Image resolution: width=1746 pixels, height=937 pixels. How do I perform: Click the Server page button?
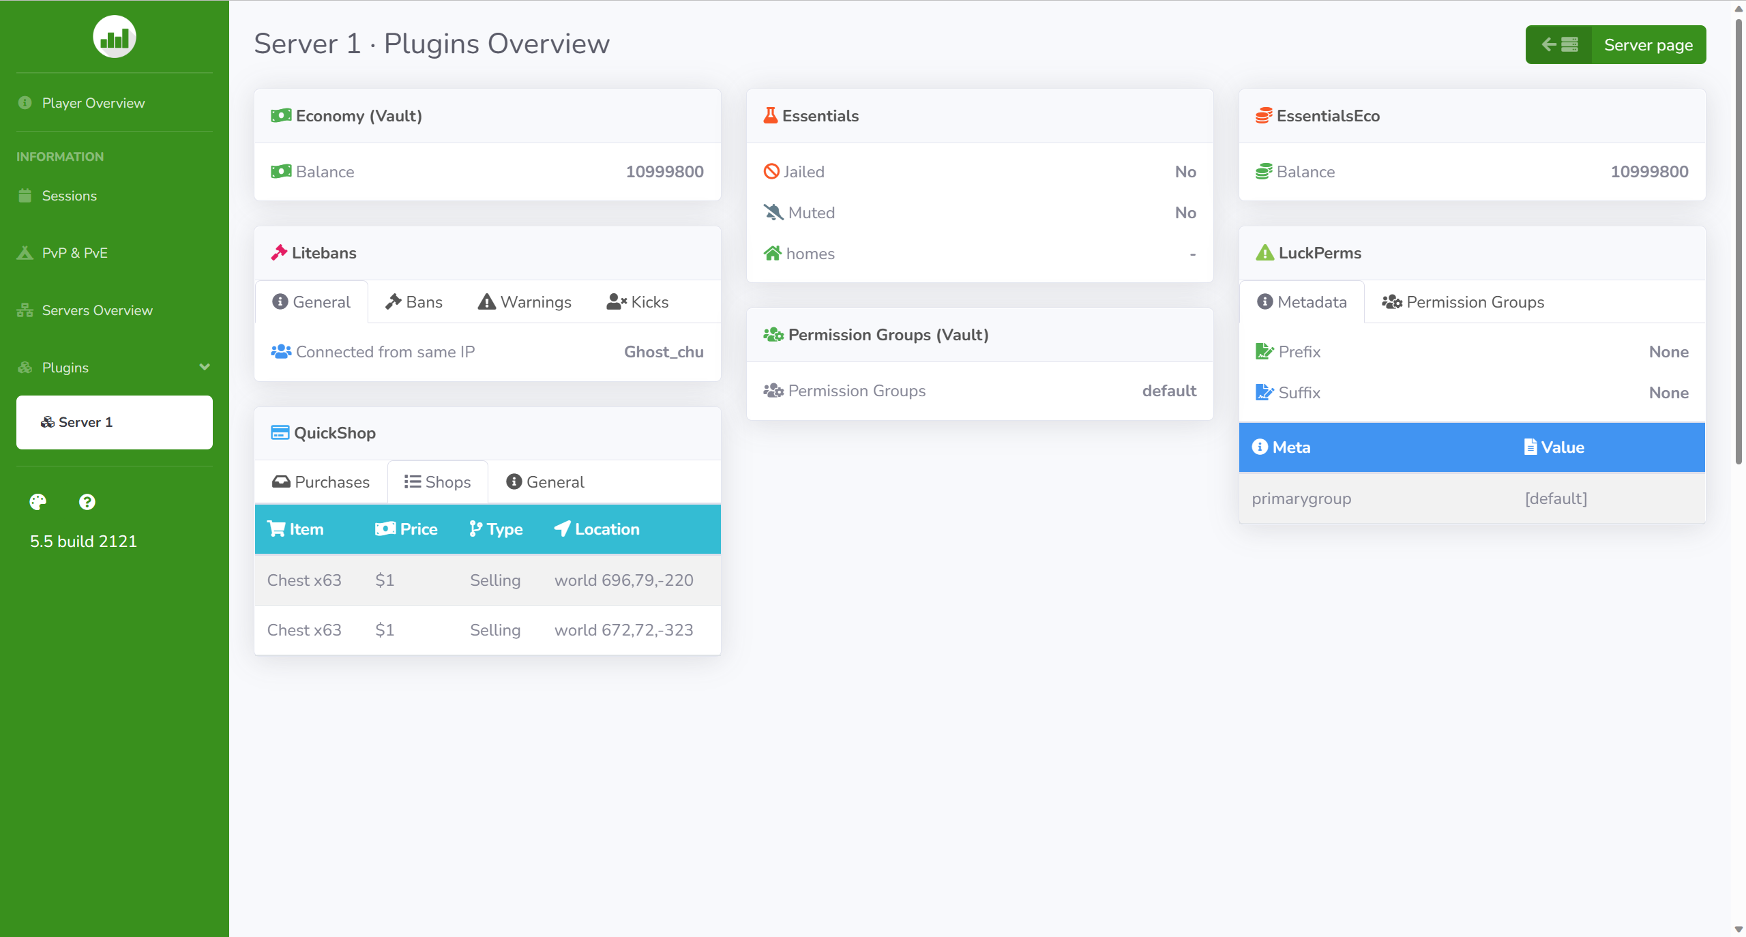click(x=1648, y=45)
